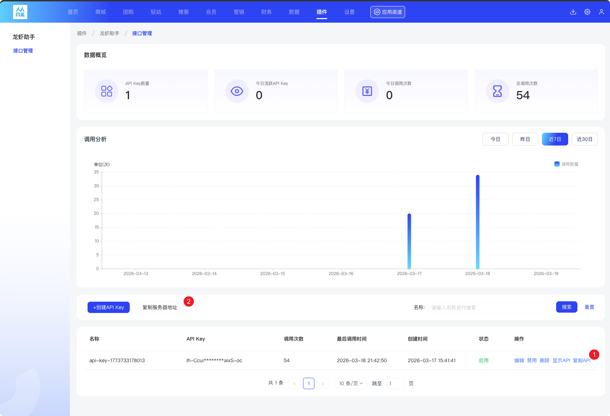Open the 财务 menu
The width and height of the screenshot is (610, 416).
point(267,12)
